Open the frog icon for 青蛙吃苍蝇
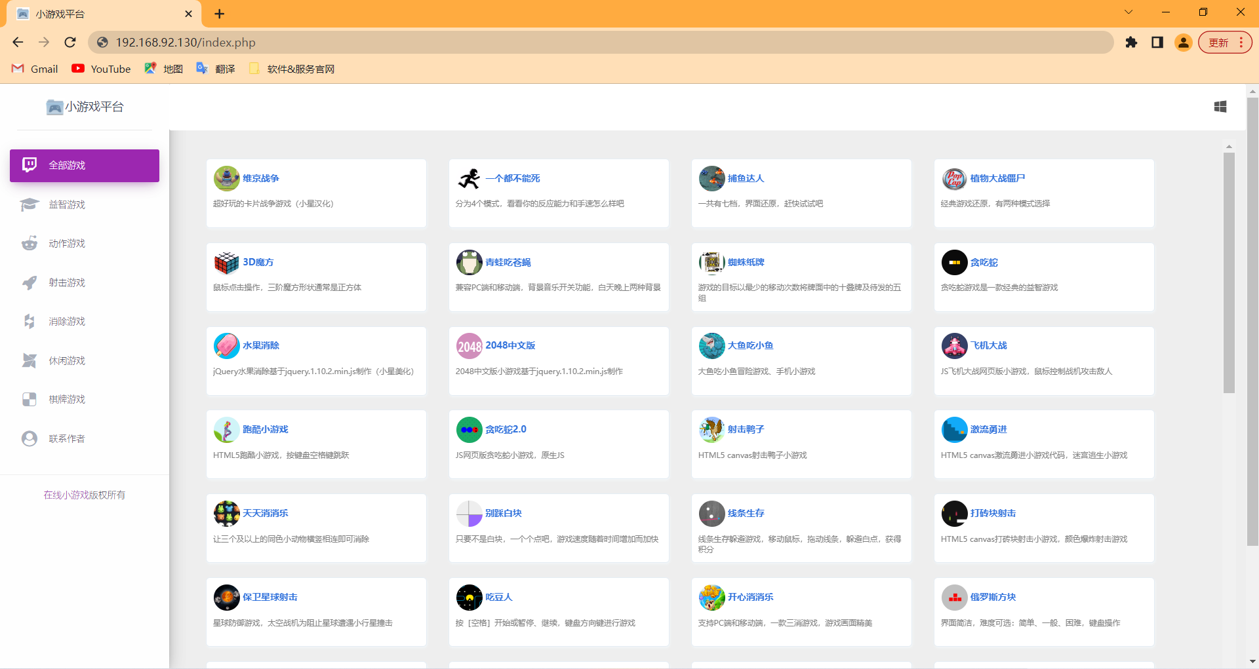 pos(469,262)
